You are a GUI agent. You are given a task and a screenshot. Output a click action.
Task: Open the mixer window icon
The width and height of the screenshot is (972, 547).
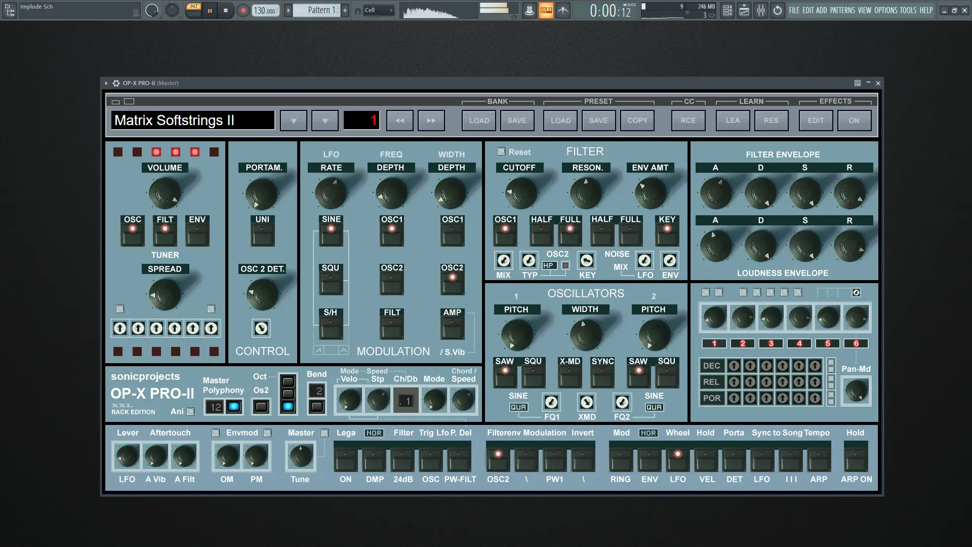[761, 10]
